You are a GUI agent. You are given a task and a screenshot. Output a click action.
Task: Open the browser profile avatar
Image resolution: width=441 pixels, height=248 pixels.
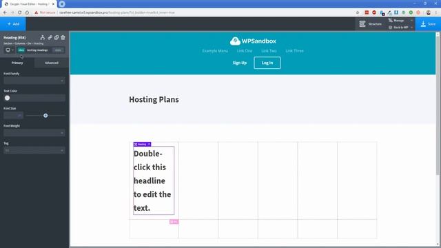pyautogui.click(x=429, y=12)
